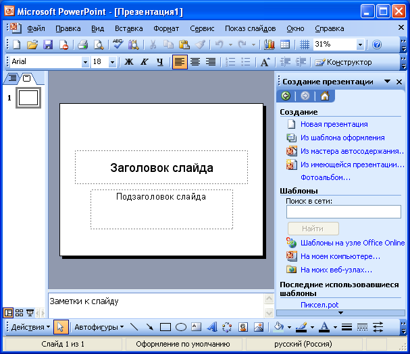
Task: Apply the font color A
Action: [x=324, y=327]
